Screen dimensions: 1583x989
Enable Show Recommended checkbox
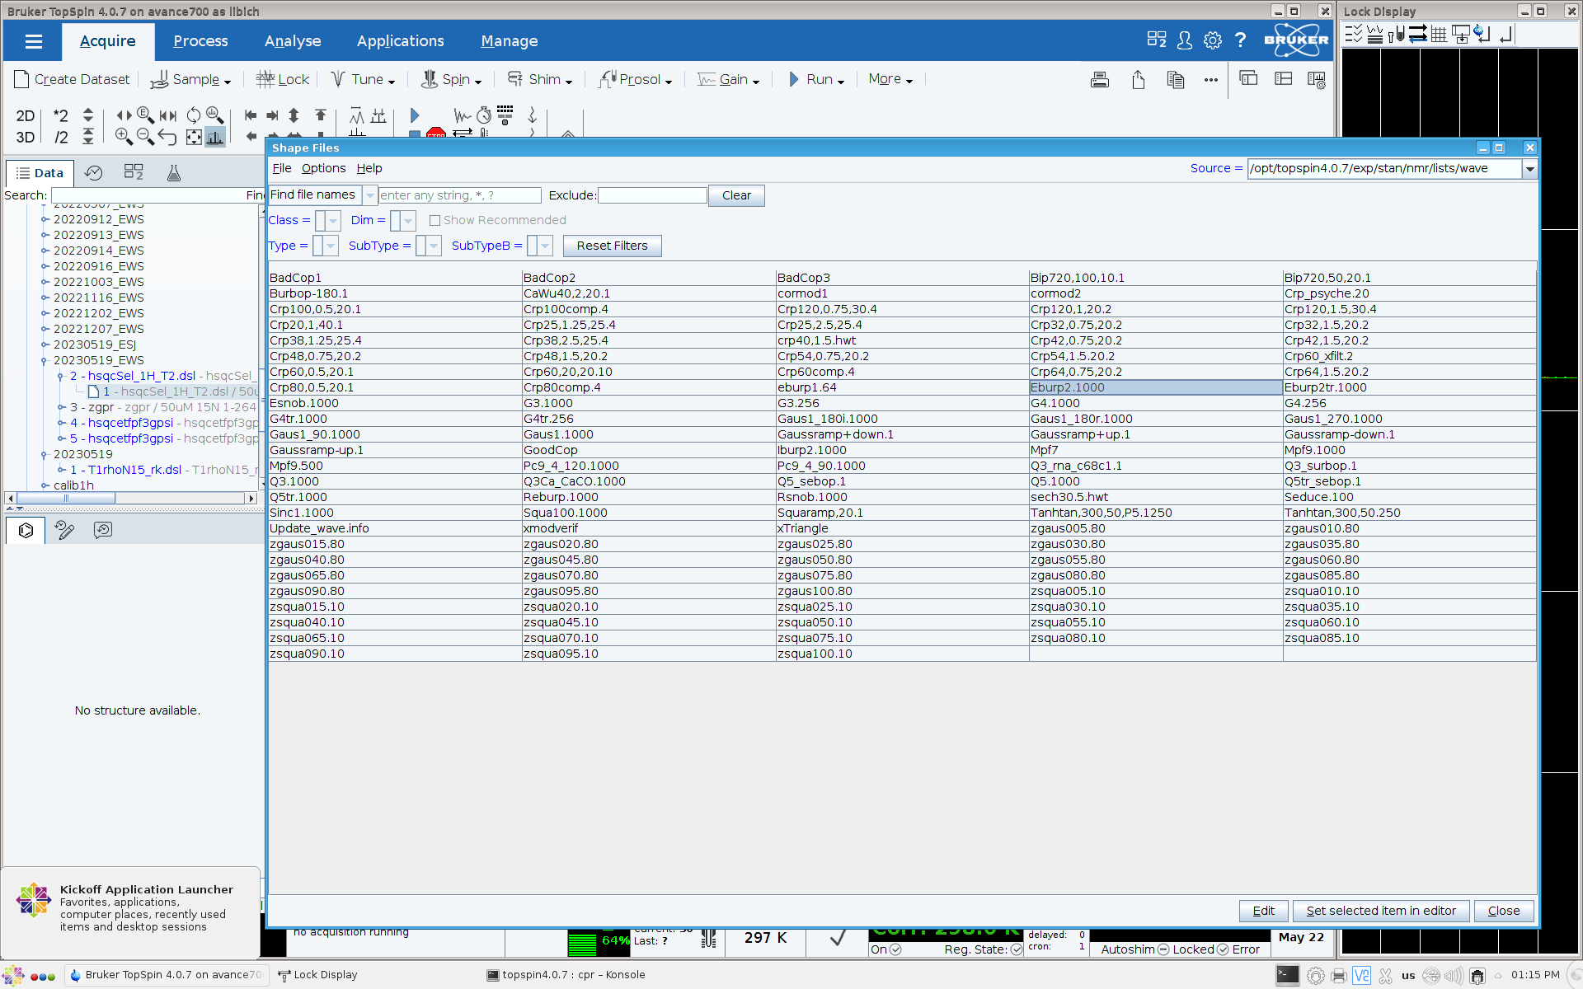click(x=435, y=221)
